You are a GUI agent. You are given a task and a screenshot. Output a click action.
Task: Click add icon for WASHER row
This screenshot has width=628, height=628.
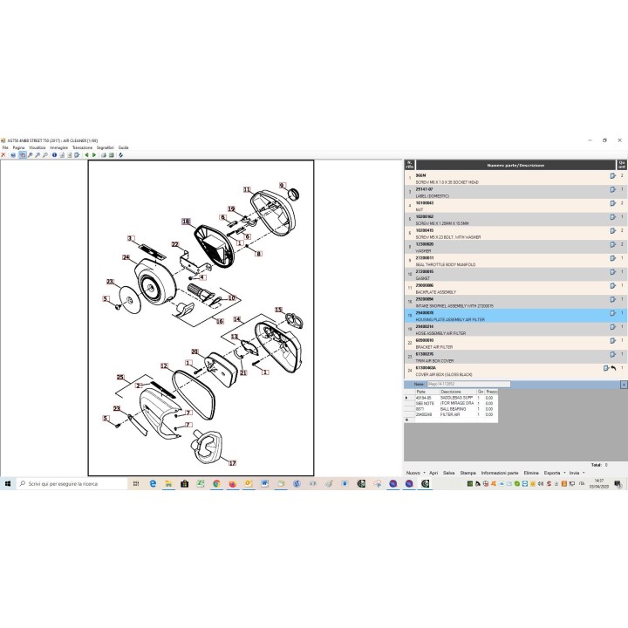pyautogui.click(x=613, y=244)
